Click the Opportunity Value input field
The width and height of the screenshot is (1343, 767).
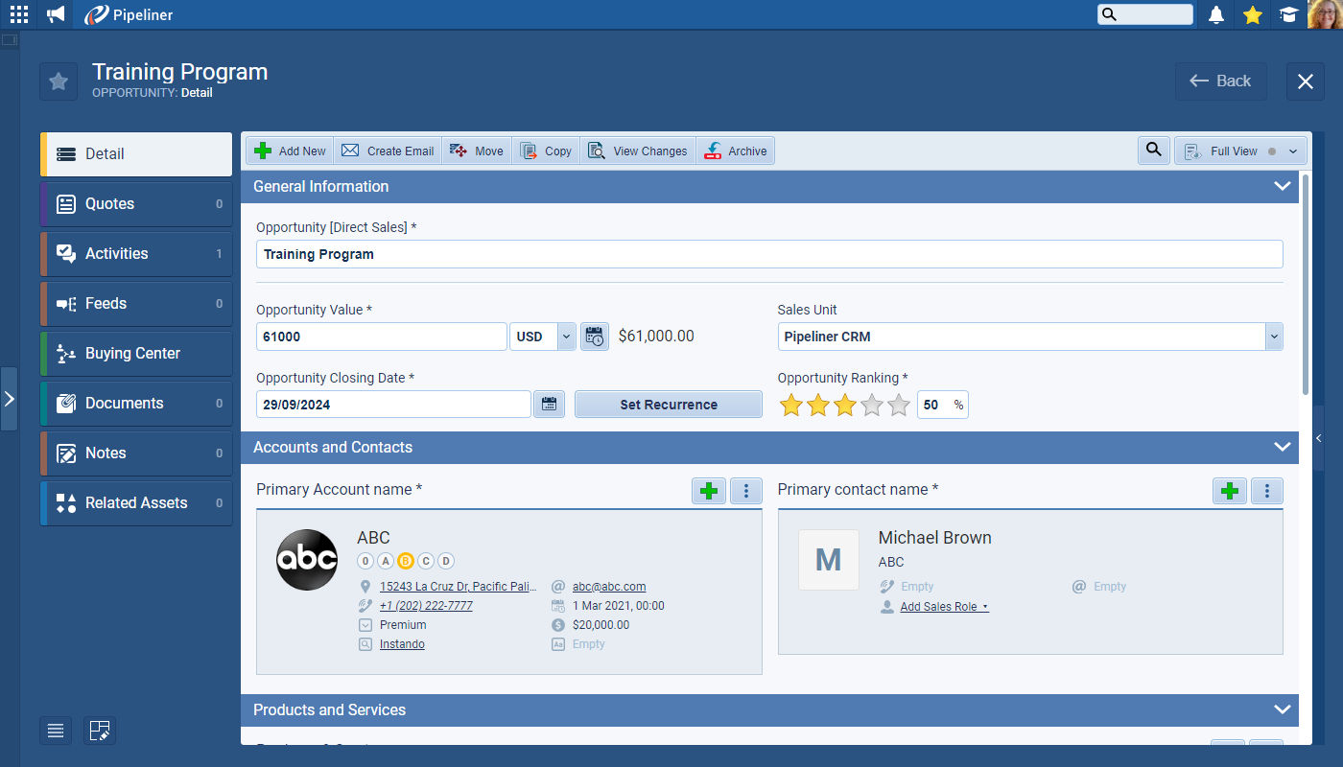click(381, 337)
